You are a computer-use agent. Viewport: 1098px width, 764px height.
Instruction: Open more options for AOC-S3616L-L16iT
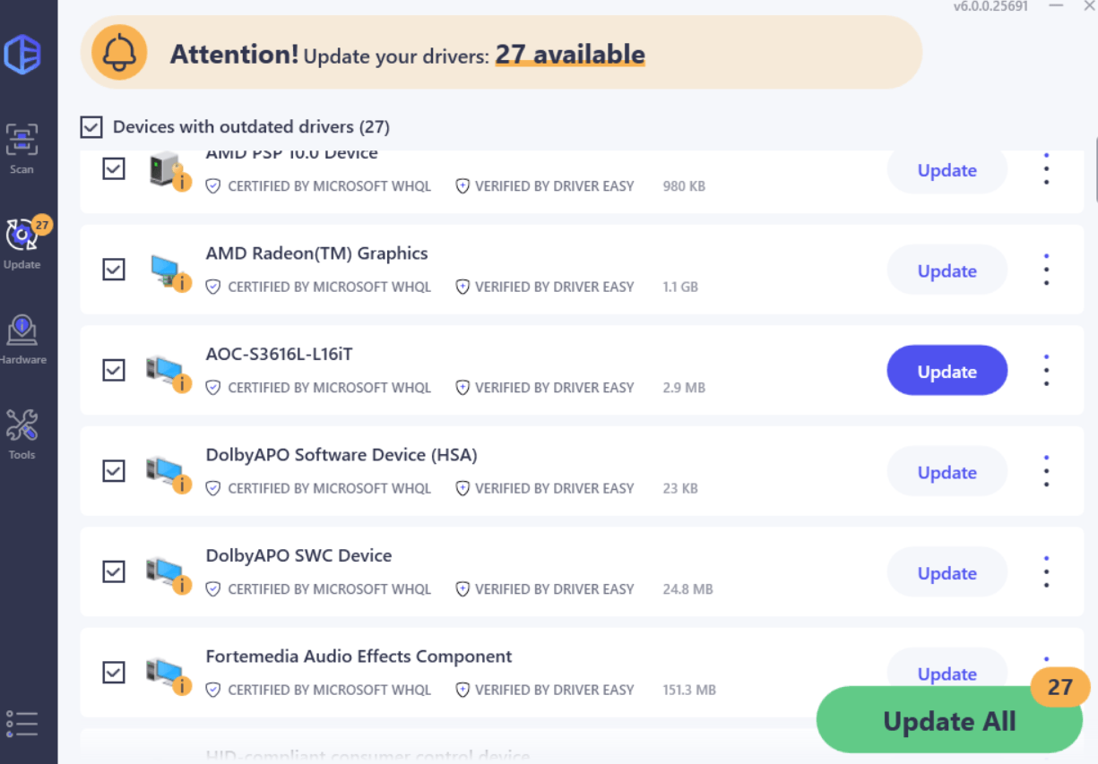[1046, 371]
